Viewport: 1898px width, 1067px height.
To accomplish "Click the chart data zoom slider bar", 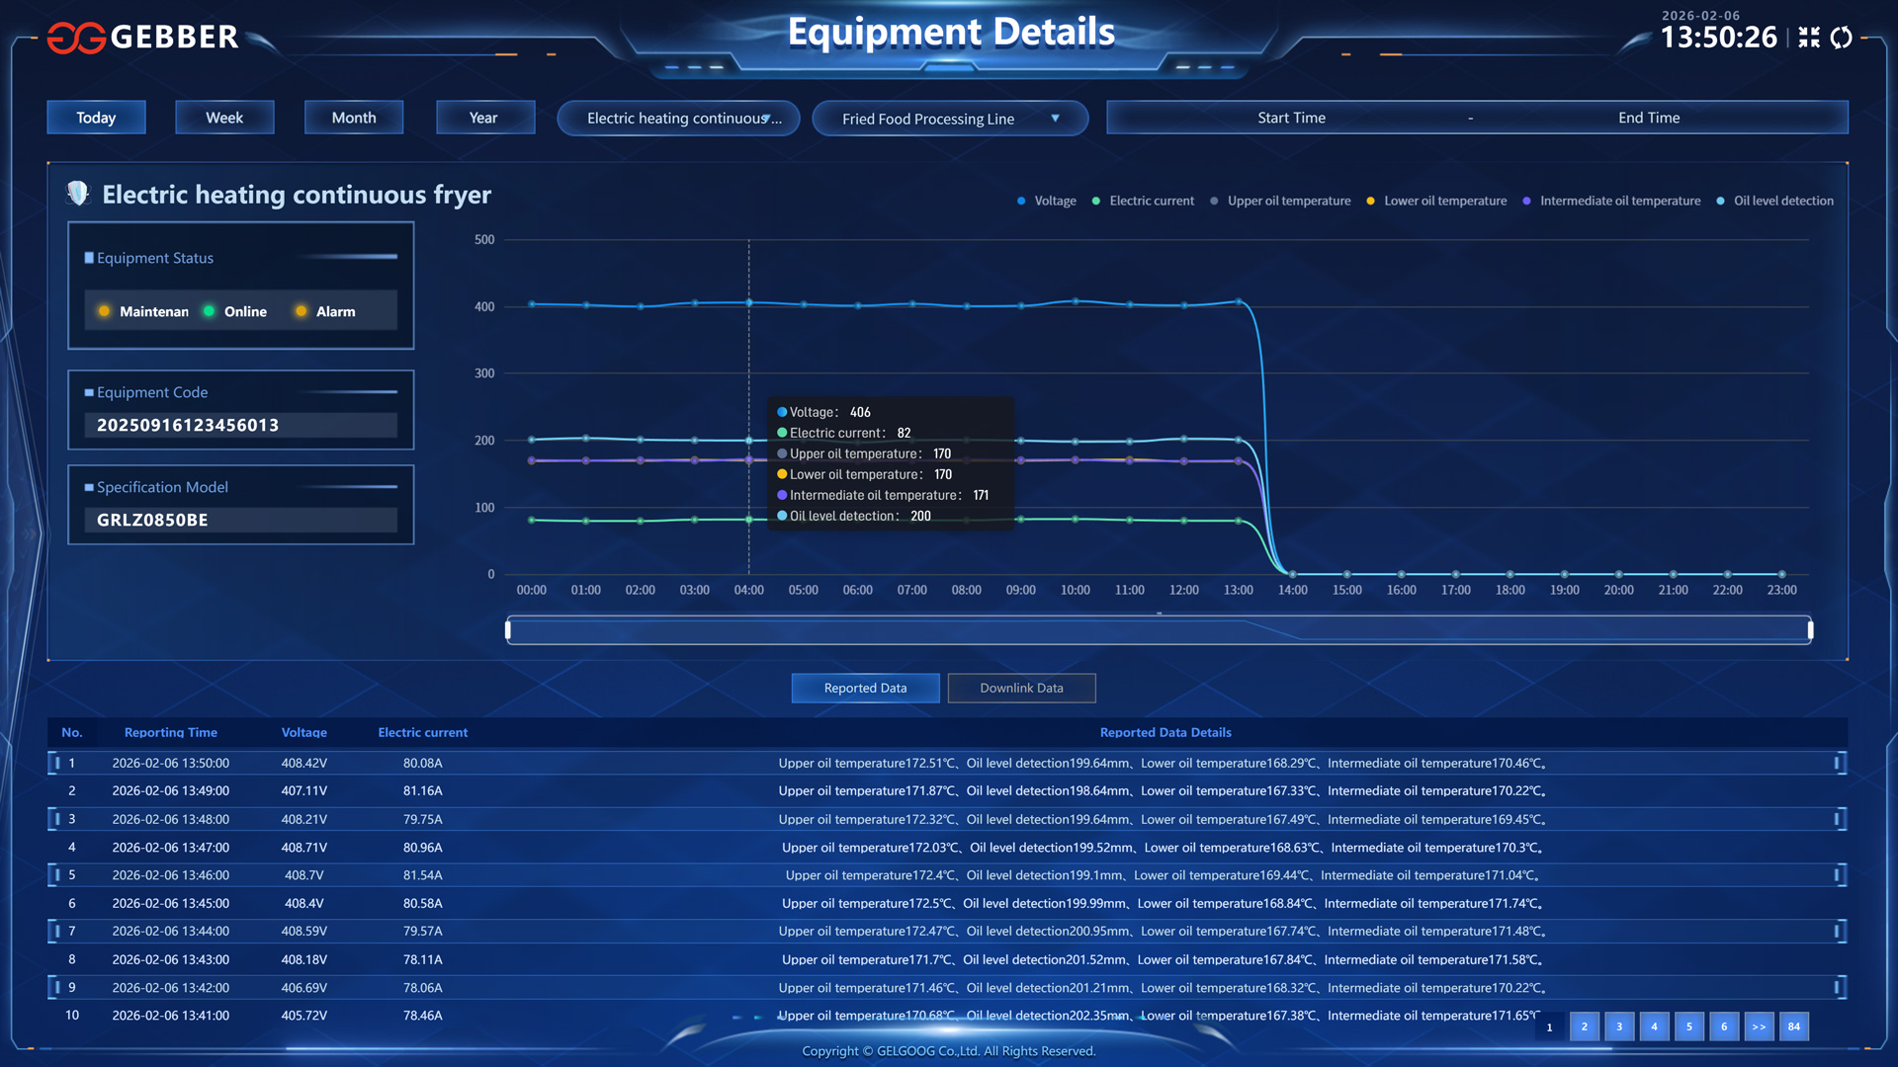I will coord(1159,630).
